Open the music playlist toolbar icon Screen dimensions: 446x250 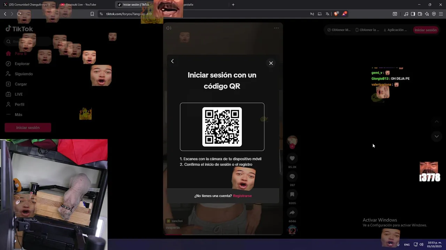[x=406, y=14]
